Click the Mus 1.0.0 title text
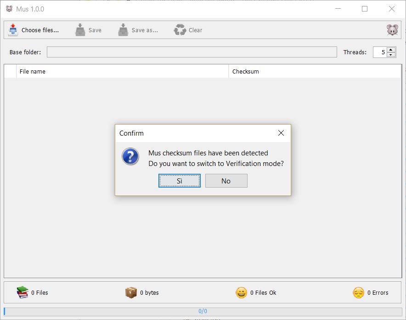406x320 pixels. 30,9
